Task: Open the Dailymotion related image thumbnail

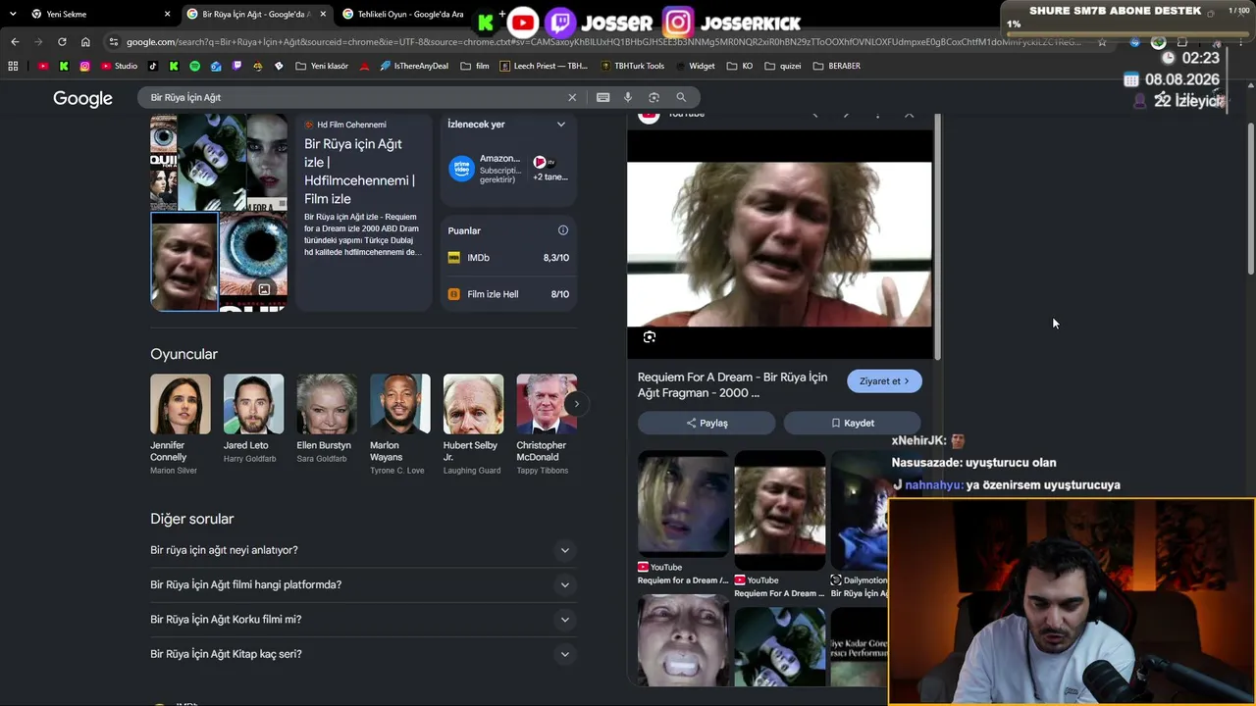Action: pyautogui.click(x=860, y=510)
